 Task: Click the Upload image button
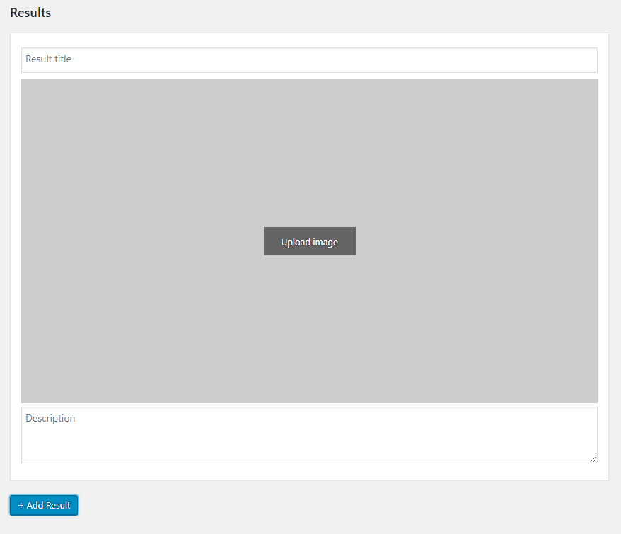[x=309, y=241]
